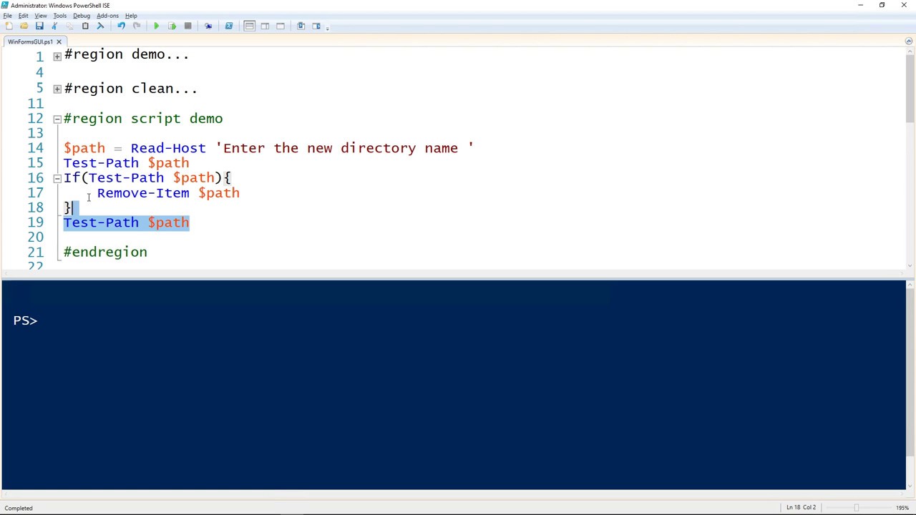Click 'Remove-Item' on line 17

143,193
